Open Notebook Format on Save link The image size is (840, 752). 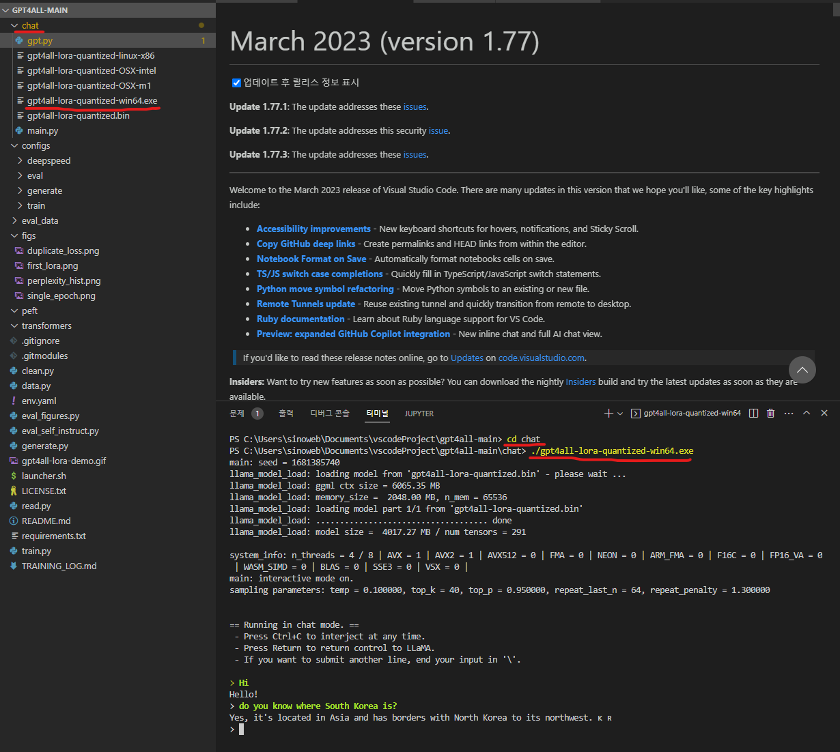(x=311, y=259)
